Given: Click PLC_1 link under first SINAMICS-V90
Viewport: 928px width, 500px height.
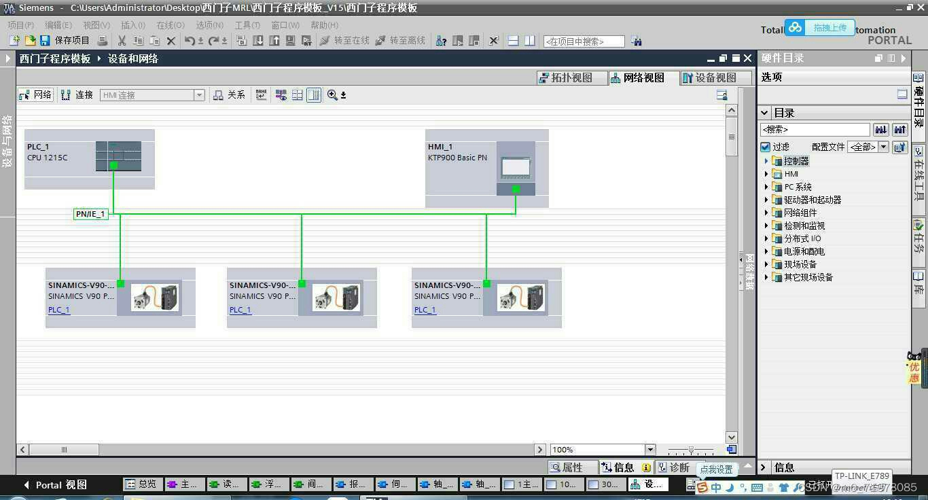Looking at the screenshot, I should [59, 310].
